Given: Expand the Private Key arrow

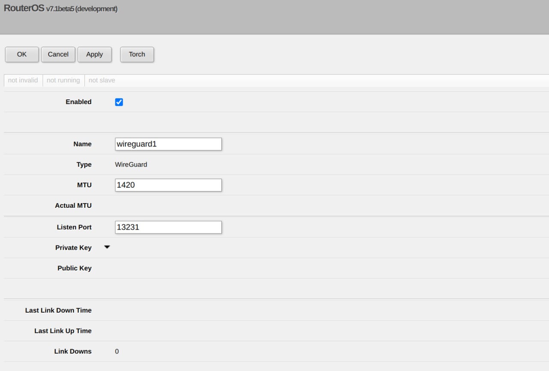Looking at the screenshot, I should coord(107,247).
